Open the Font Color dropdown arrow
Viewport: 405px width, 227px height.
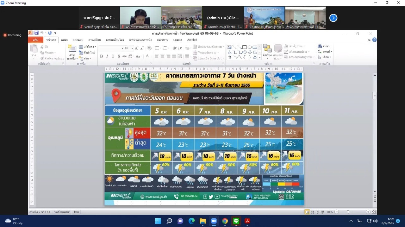click(x=151, y=56)
